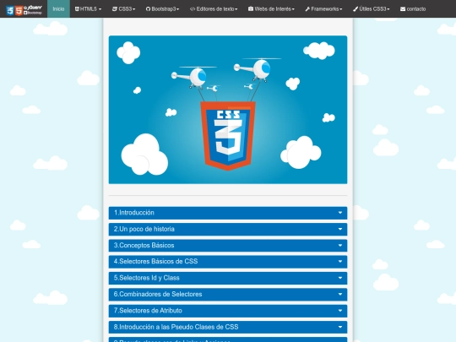This screenshot has width=456, height=342.
Task: Expand 8.Introducción a las Pseudo Clases
Action: pyautogui.click(x=228, y=327)
